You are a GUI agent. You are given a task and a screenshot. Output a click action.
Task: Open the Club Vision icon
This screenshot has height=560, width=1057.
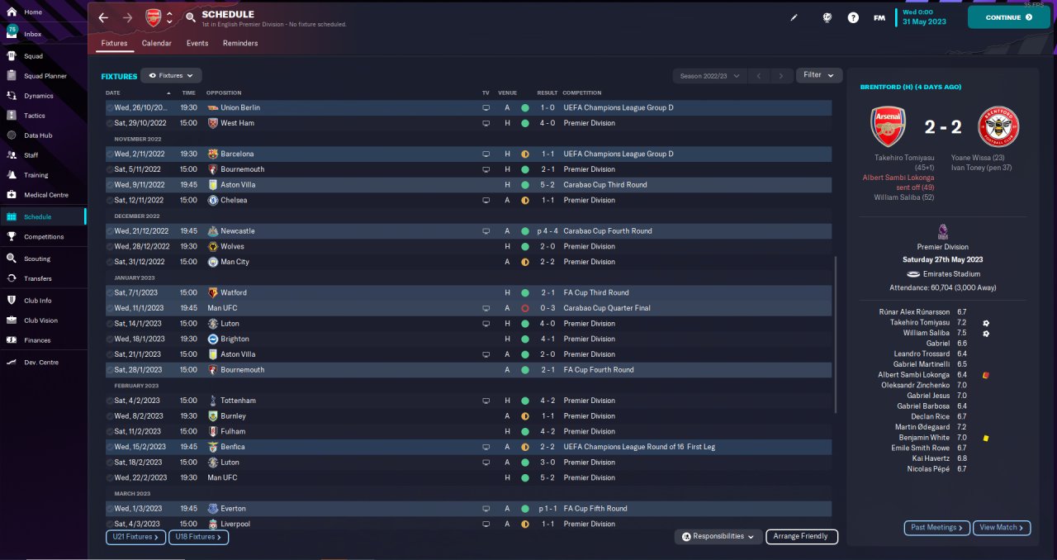click(x=12, y=320)
